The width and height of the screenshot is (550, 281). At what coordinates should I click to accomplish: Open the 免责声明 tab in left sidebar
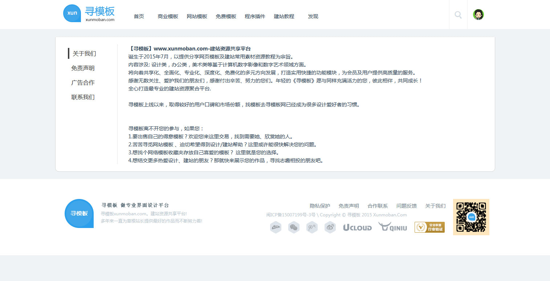point(83,68)
